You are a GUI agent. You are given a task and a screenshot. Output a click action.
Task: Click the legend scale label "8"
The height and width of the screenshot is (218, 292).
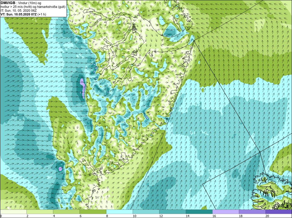[x=107, y=216]
